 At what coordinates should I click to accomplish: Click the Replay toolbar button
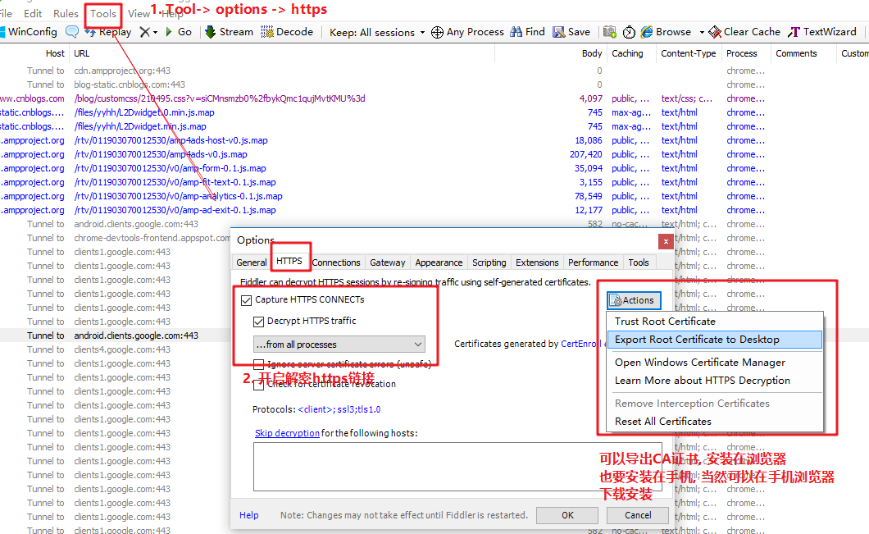click(108, 32)
